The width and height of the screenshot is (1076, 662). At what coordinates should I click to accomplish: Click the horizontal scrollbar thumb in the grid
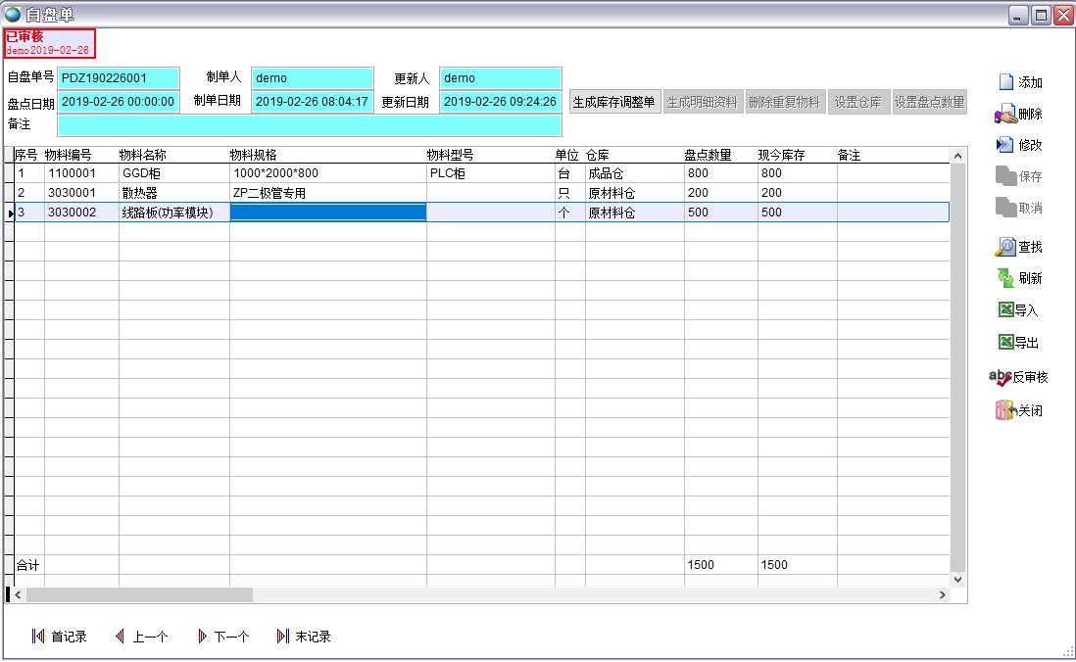(x=139, y=594)
